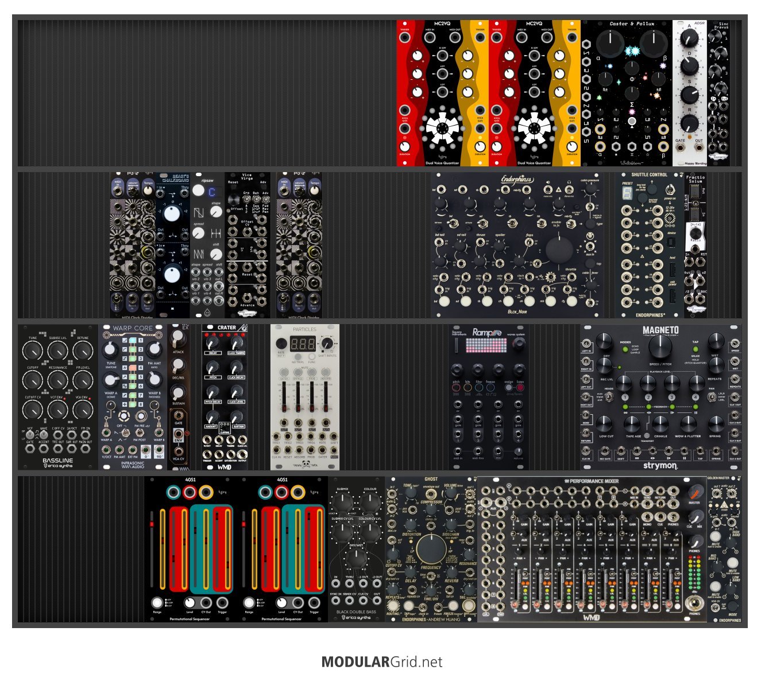Click the Speed/Pitch knob on Magneto

[659, 346]
